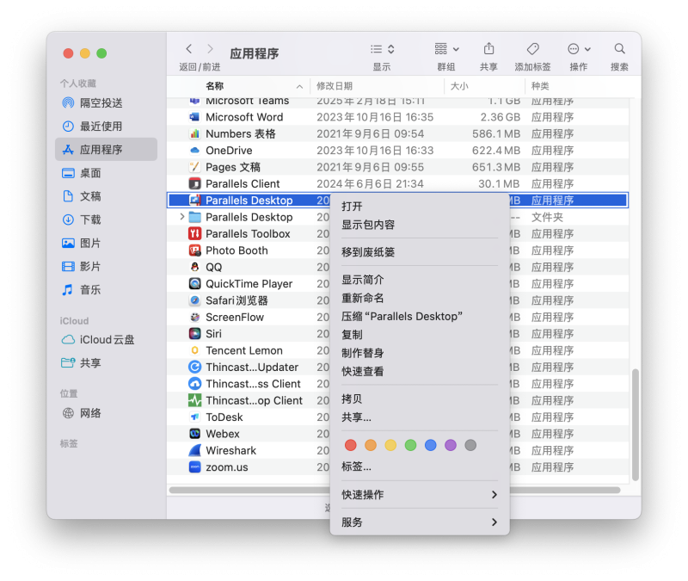Viewport: 688px width, 581px height.
Task: Open the 操作 action dropdown
Action: [x=579, y=49]
